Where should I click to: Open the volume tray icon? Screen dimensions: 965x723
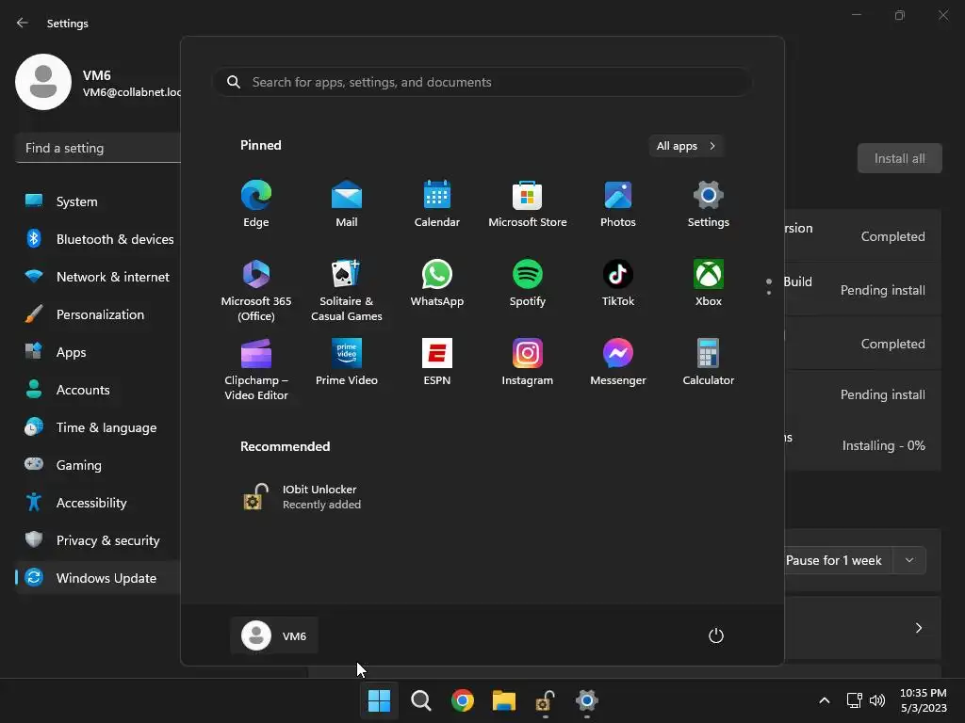click(877, 700)
